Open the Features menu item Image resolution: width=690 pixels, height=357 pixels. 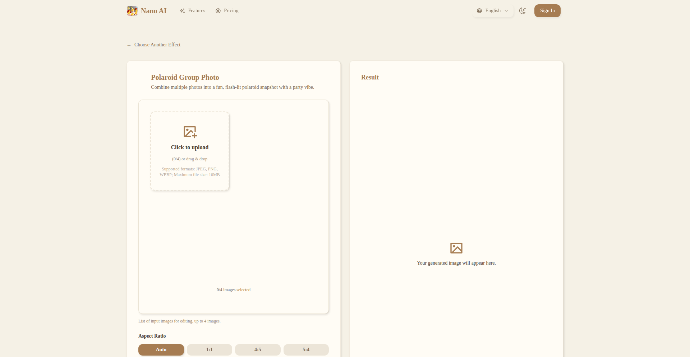(193, 11)
